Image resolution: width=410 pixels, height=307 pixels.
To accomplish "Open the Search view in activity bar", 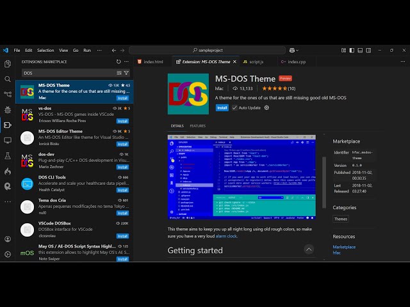I will 8,79.
